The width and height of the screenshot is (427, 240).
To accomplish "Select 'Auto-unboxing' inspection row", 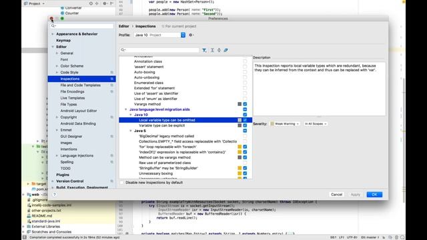I will 185,77.
